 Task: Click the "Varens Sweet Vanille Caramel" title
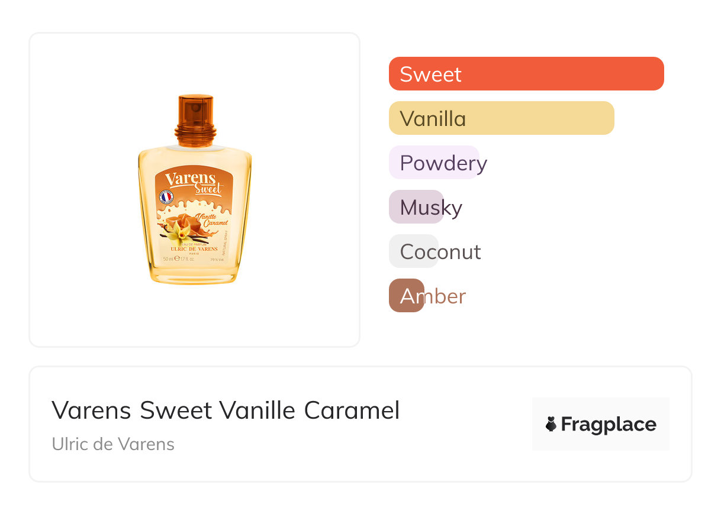(x=226, y=410)
